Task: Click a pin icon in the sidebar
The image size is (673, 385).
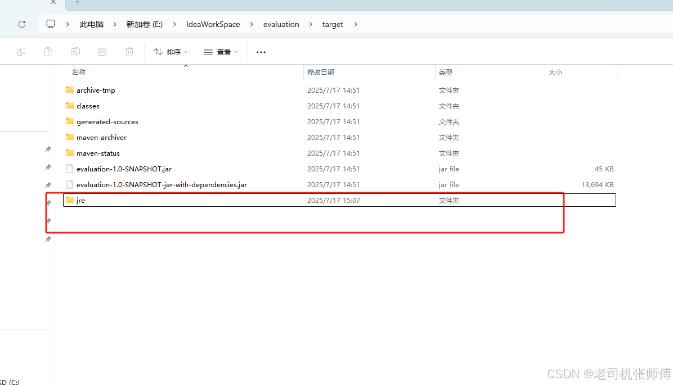Action: (48, 149)
